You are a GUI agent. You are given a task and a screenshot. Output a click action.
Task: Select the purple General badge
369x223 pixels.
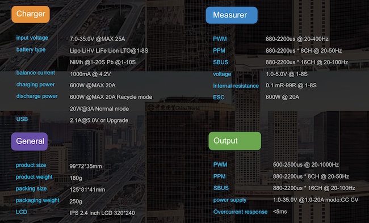(30, 141)
